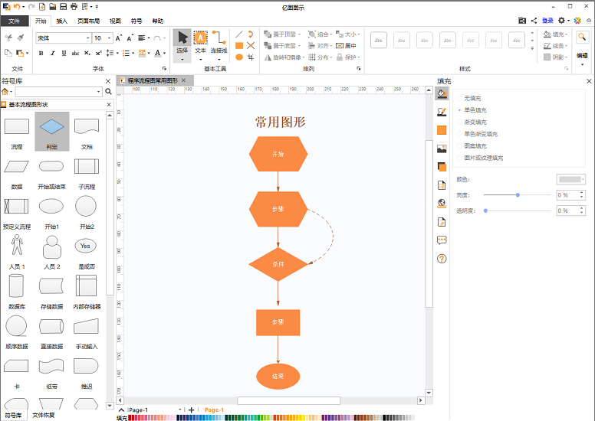Viewport: 595px width, 421px height.
Task: Click the search magnifier in symbol library
Action: [109, 92]
